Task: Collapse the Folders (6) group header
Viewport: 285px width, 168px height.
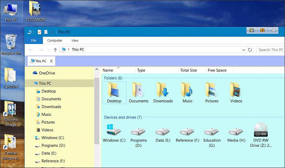Action: coord(113,78)
